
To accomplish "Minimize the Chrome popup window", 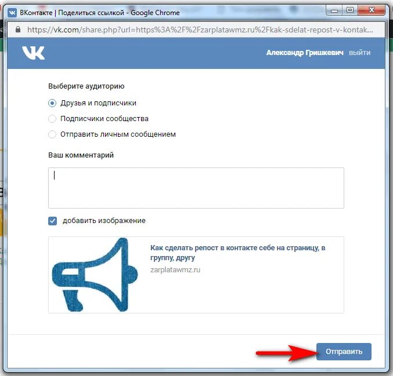I will tap(334, 11).
